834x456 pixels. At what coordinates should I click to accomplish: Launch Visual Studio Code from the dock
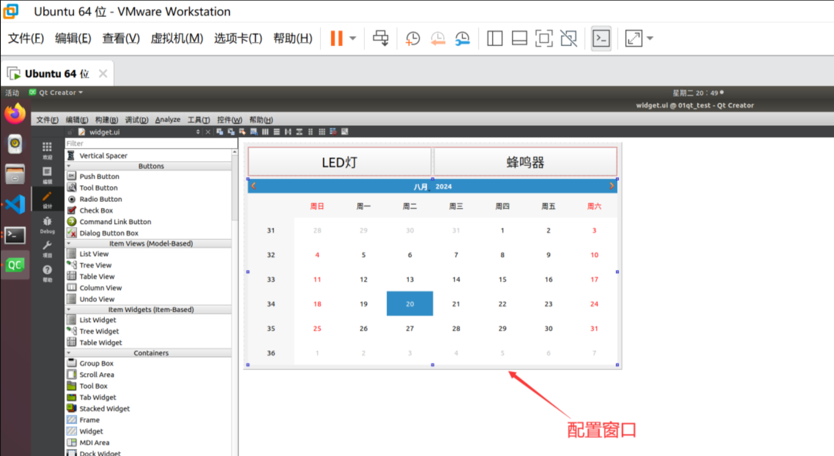(15, 204)
